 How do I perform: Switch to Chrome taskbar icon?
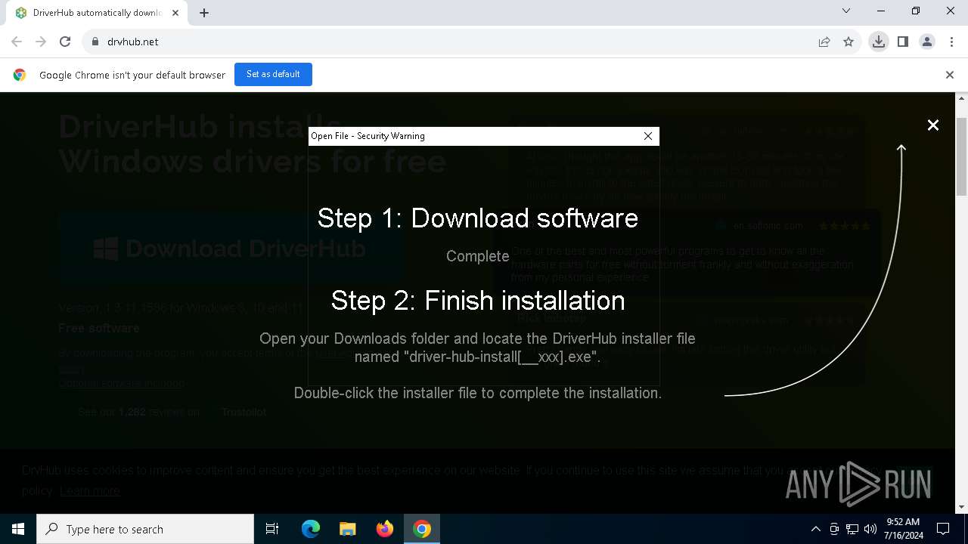pos(422,529)
